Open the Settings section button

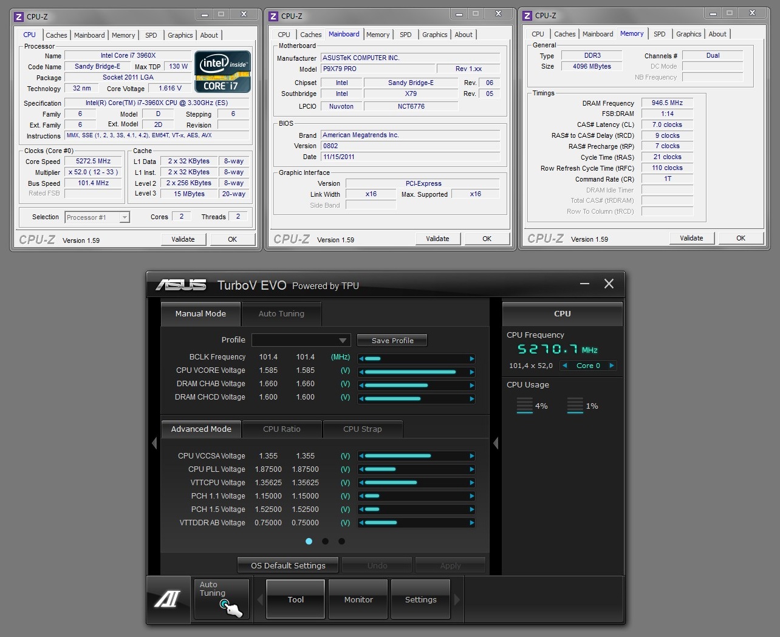[x=421, y=599]
